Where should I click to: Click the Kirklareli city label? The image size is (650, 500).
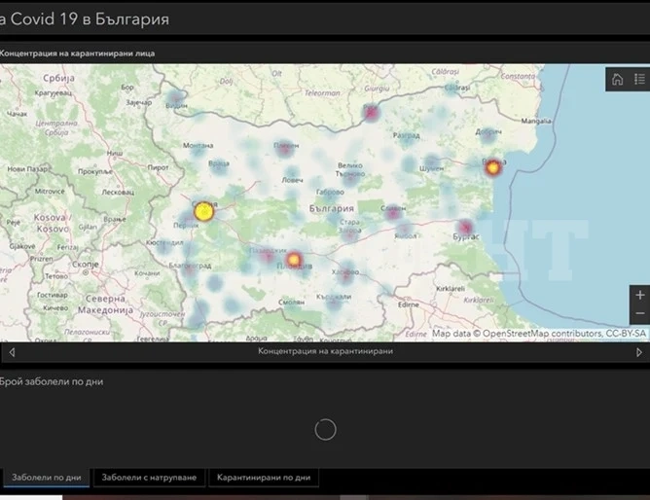coord(451,288)
